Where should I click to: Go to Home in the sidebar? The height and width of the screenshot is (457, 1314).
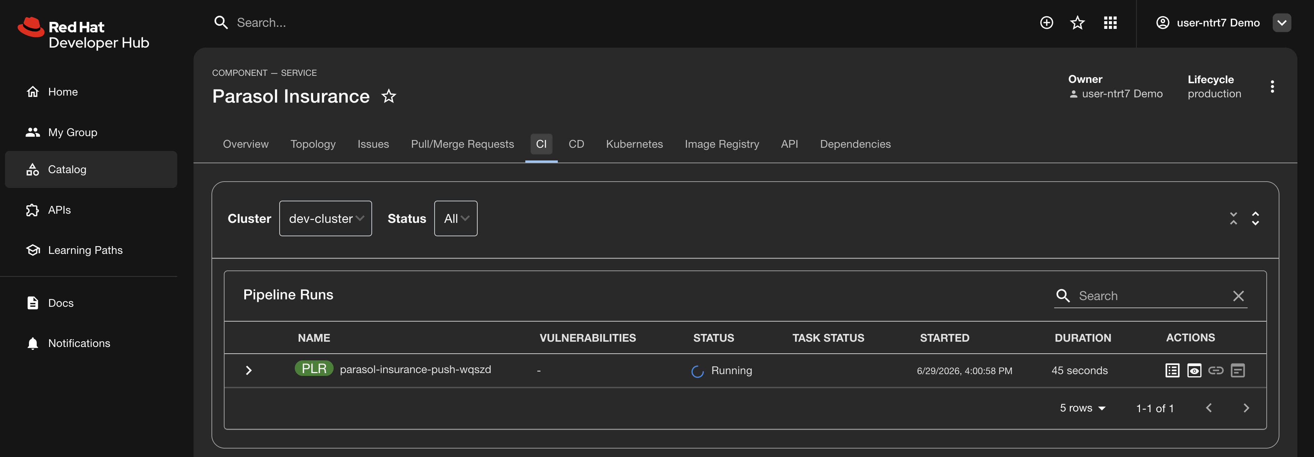[x=91, y=92]
